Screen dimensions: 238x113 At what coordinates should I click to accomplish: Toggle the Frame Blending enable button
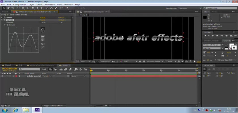(x=65, y=69)
